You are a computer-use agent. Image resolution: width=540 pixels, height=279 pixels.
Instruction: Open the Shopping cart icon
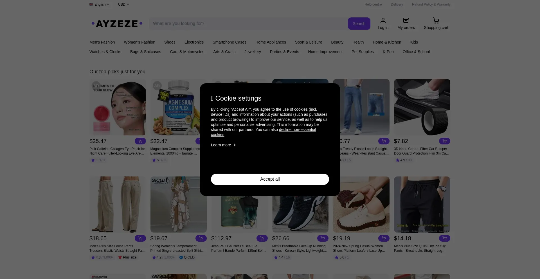click(436, 24)
